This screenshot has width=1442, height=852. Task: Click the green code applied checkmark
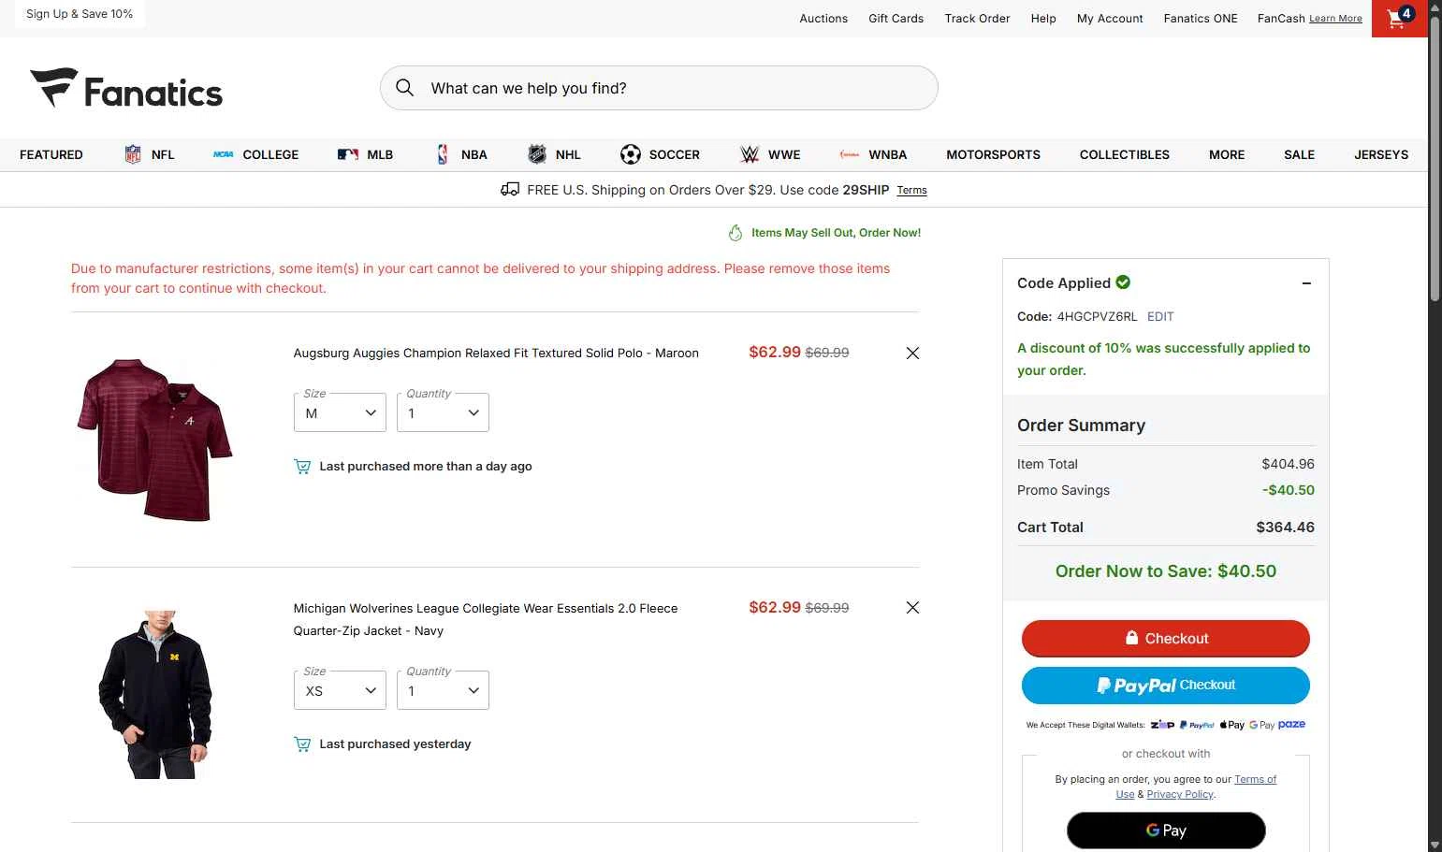[1123, 282]
